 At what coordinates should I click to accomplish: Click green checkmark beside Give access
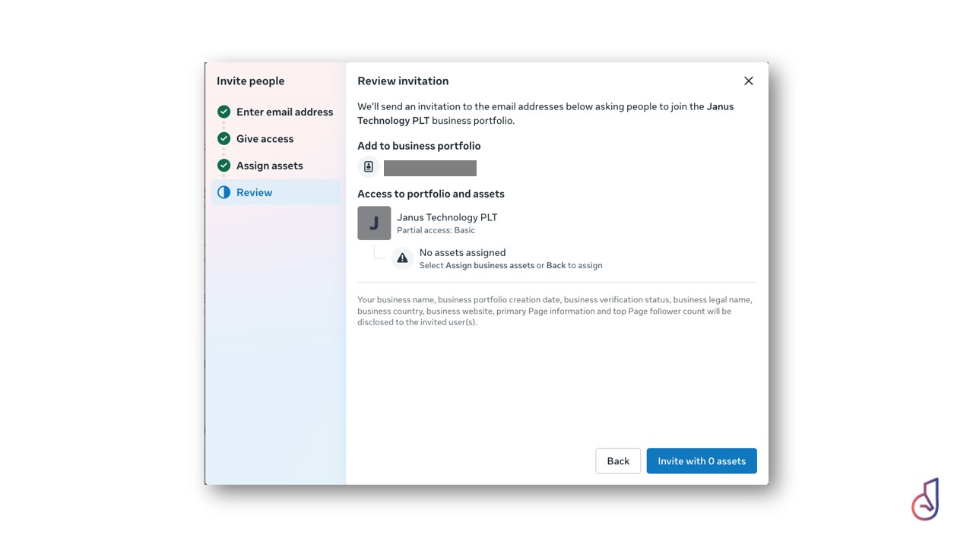tap(223, 138)
